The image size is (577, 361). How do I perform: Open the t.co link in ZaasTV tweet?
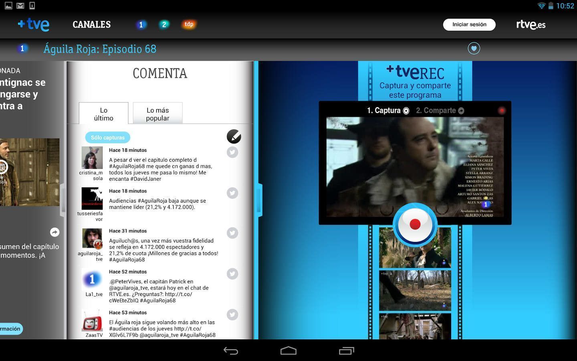point(163,332)
